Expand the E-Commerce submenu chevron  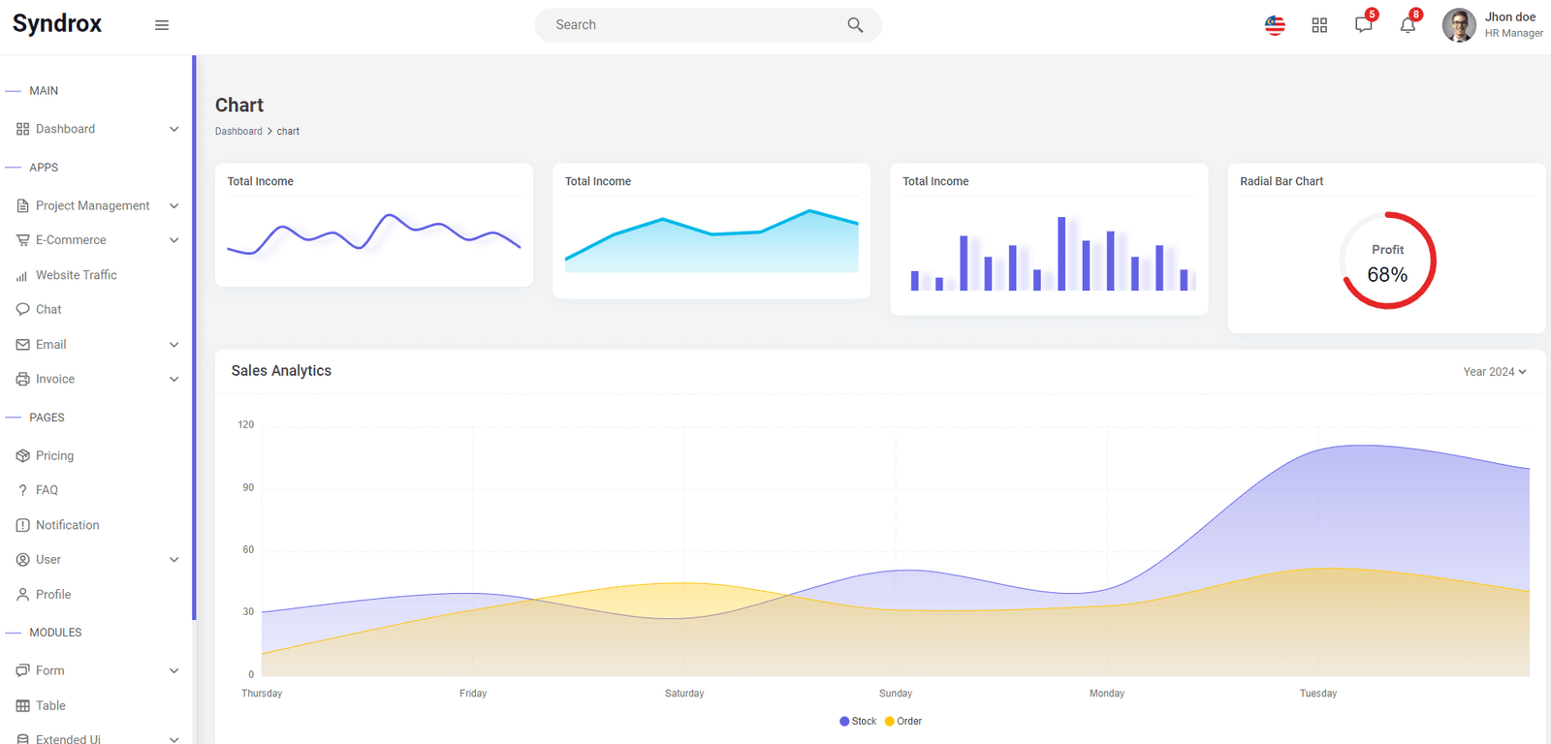point(174,240)
